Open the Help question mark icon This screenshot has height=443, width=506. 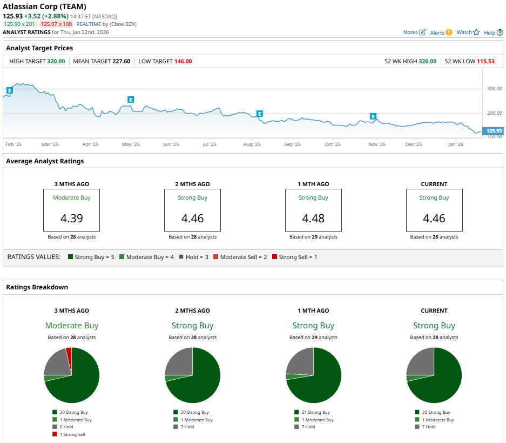[x=500, y=32]
